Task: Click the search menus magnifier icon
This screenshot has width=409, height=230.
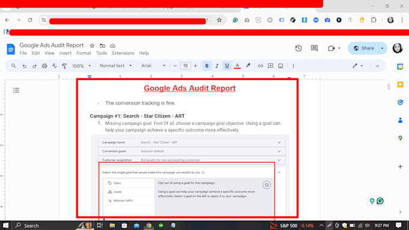Action: (x=14, y=66)
